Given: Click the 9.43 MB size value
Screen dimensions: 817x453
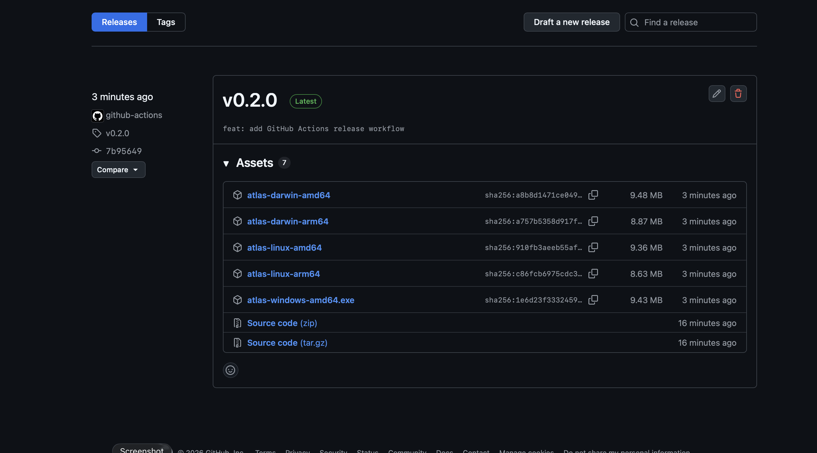Looking at the screenshot, I should [x=646, y=300].
